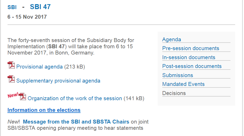Select Agenda in the sidebar menu
This screenshot has width=244, height=136.
point(172,39)
